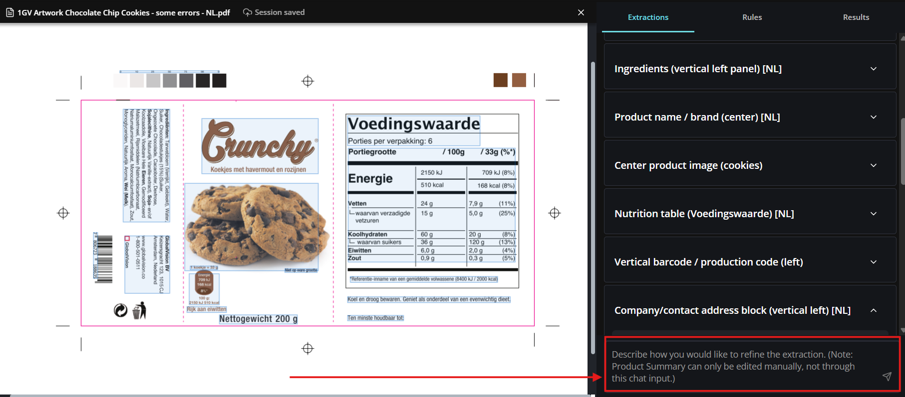Screen dimensions: 905x397
Task: Click the brown Energie badge under the cookies
Action: [204, 282]
